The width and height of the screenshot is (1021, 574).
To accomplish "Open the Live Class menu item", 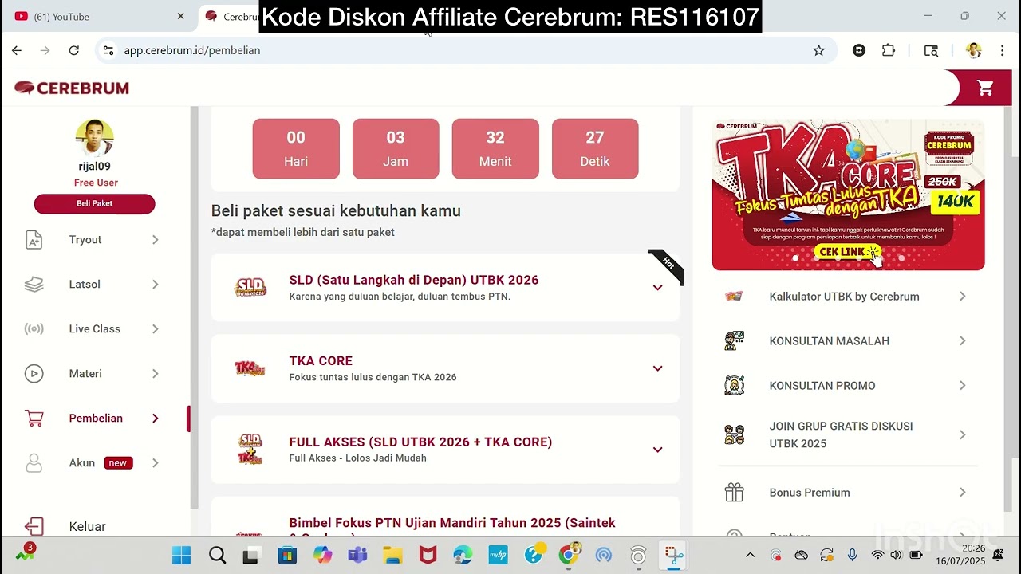I will [94, 329].
